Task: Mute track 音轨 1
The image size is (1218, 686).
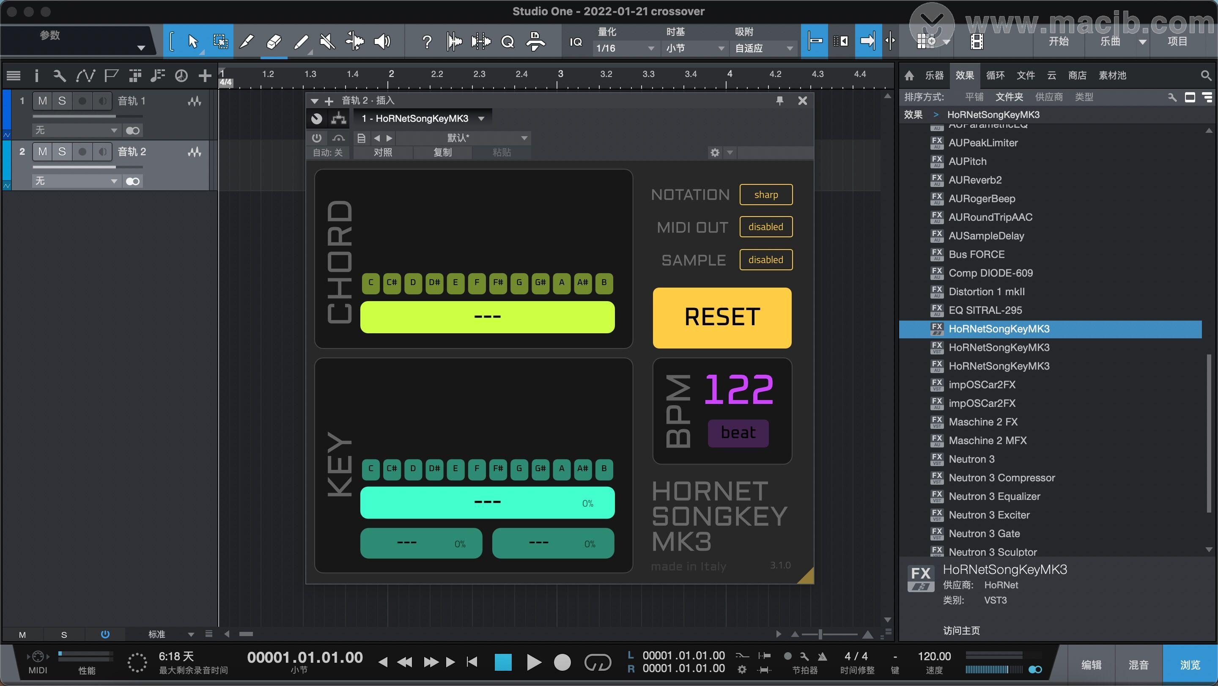Action: click(x=43, y=101)
